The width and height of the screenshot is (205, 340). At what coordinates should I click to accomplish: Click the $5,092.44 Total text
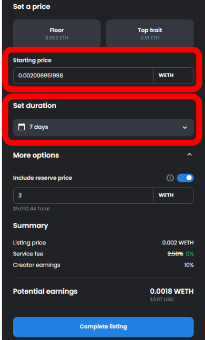[31, 209]
